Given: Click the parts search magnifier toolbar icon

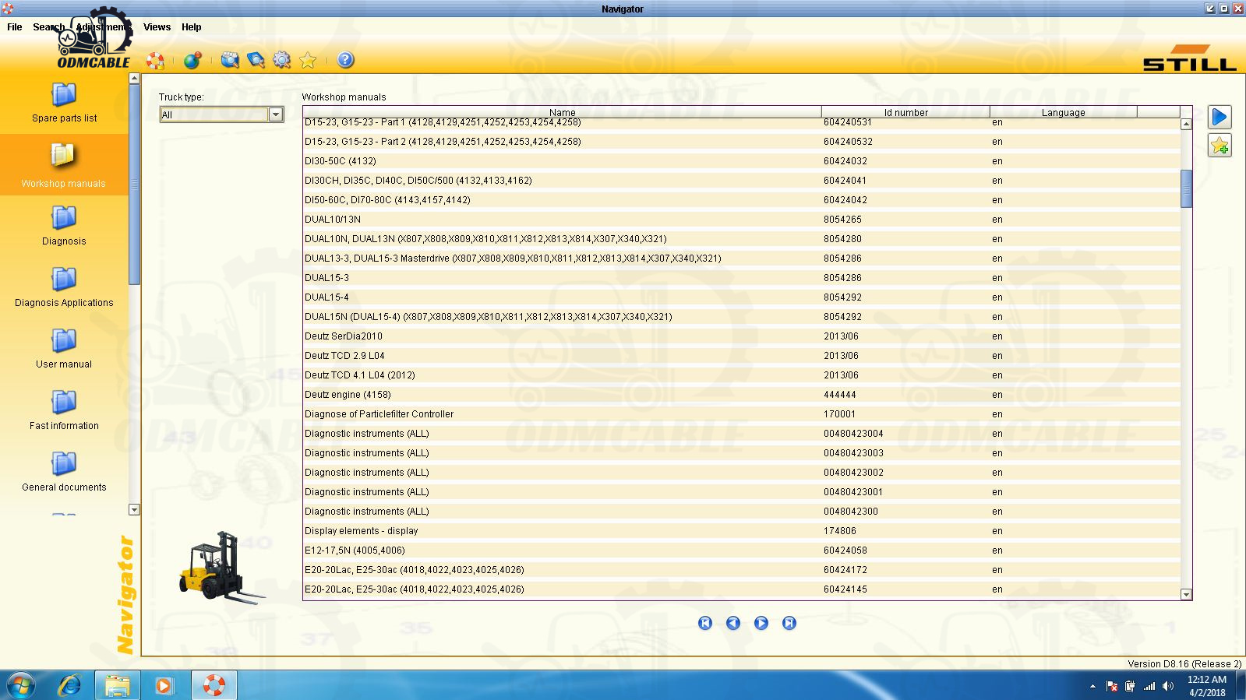Looking at the screenshot, I should pyautogui.click(x=230, y=60).
